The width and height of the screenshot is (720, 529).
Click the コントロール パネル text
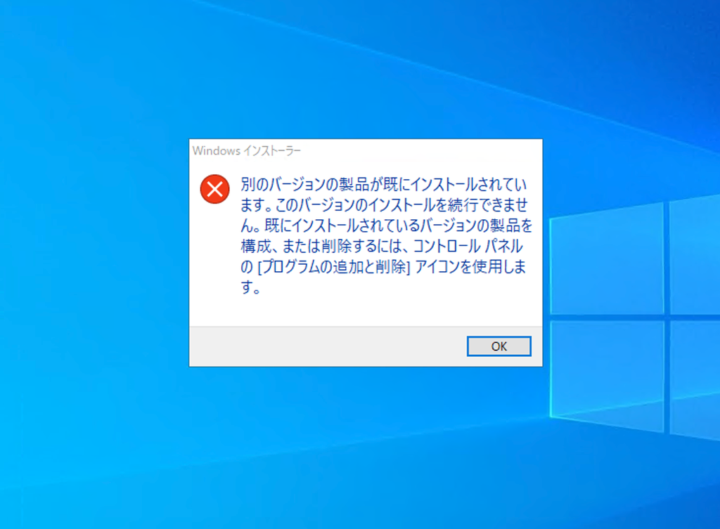pyautogui.click(x=468, y=246)
